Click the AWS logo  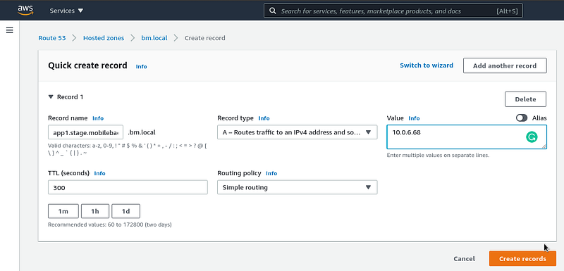coord(25,11)
